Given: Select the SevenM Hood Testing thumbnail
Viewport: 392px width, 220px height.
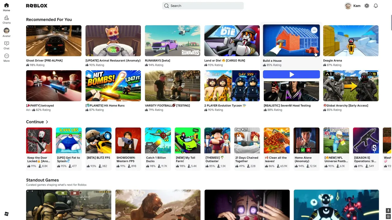Looking at the screenshot, I should (x=291, y=91).
